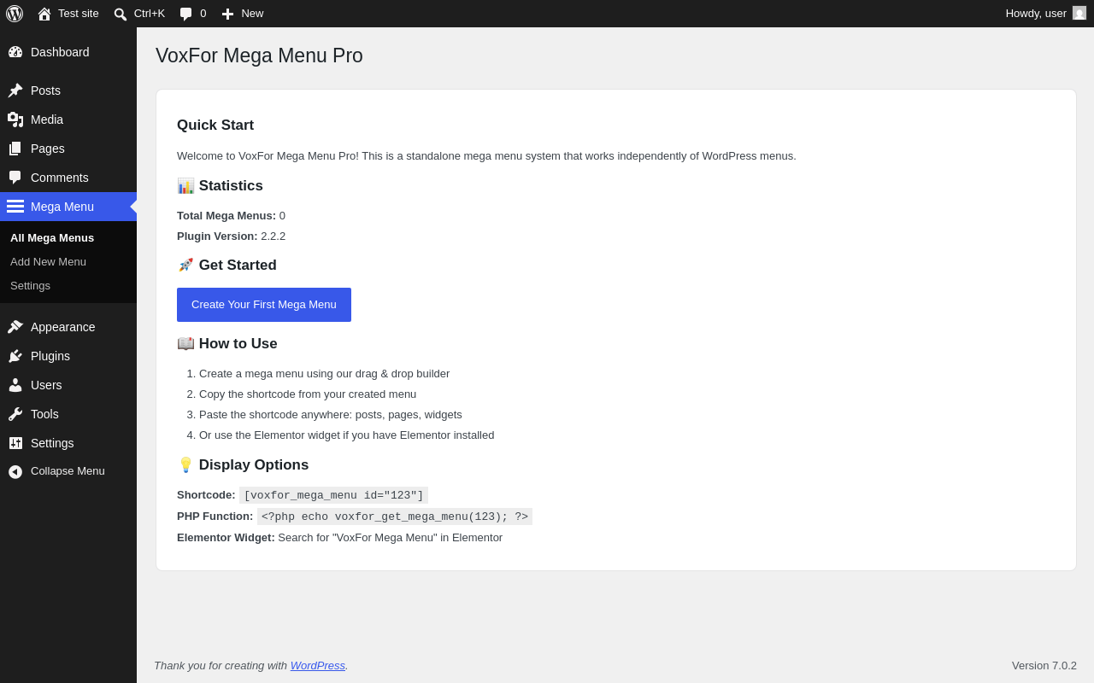Viewport: 1094px width, 683px height.
Task: Click the user avatar next to Howdy
Action: 1079,13
